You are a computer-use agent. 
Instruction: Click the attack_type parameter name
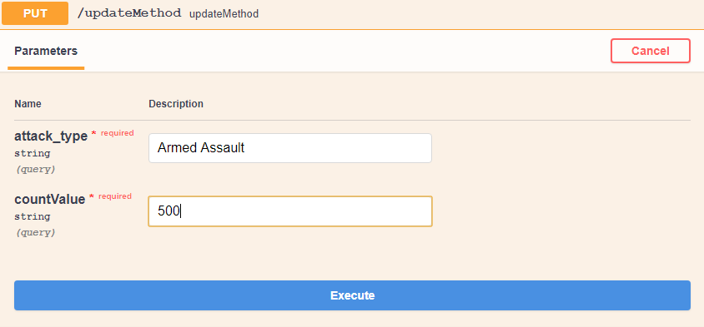pos(51,136)
